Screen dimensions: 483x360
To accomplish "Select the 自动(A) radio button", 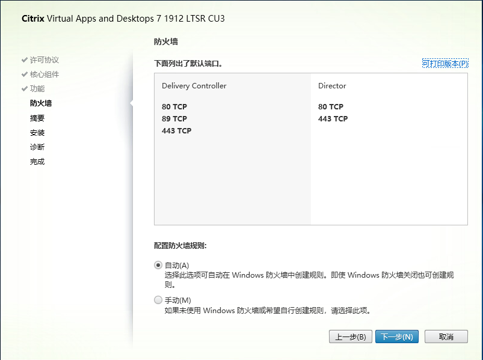I will tap(158, 265).
